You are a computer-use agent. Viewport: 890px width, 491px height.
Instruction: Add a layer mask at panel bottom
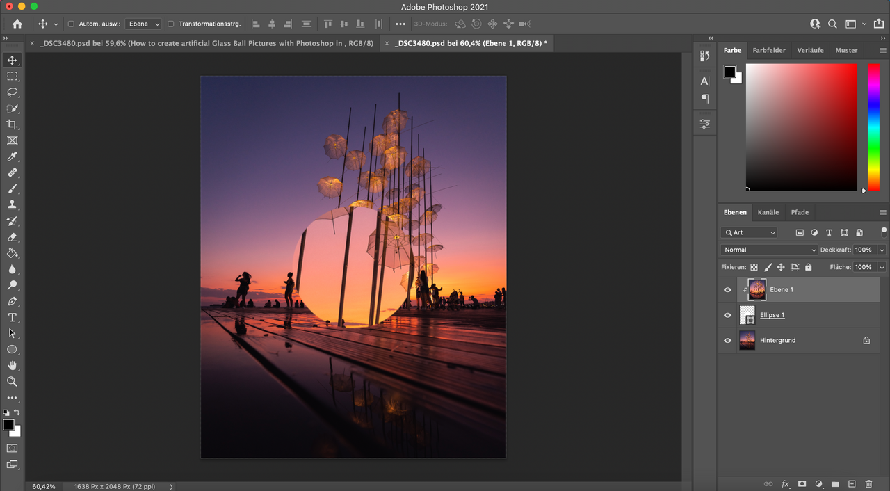(802, 483)
